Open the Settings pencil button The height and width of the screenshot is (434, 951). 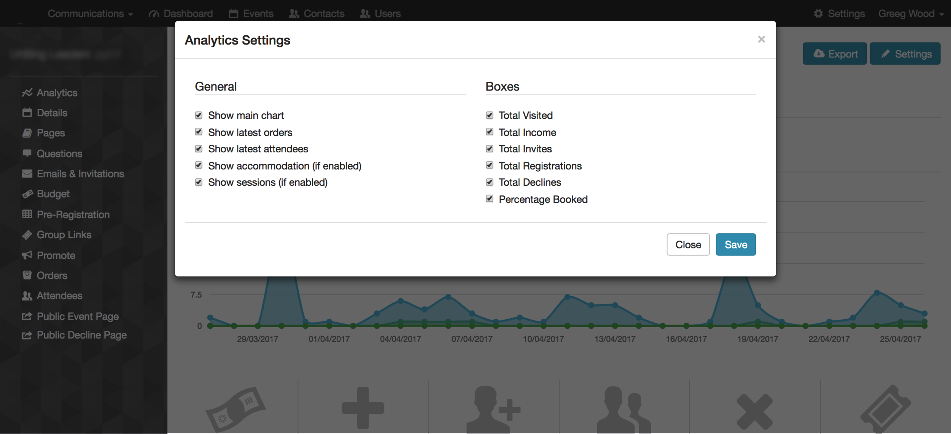point(905,54)
